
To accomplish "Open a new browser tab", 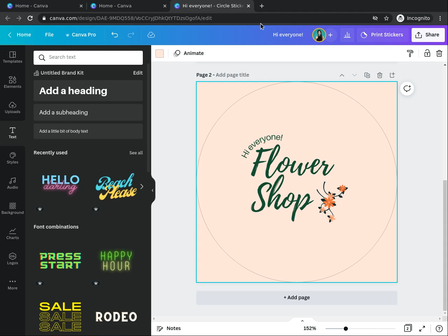I will [x=262, y=6].
